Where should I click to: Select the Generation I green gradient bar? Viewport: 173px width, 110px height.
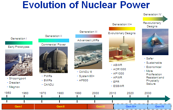tap(19, 43)
